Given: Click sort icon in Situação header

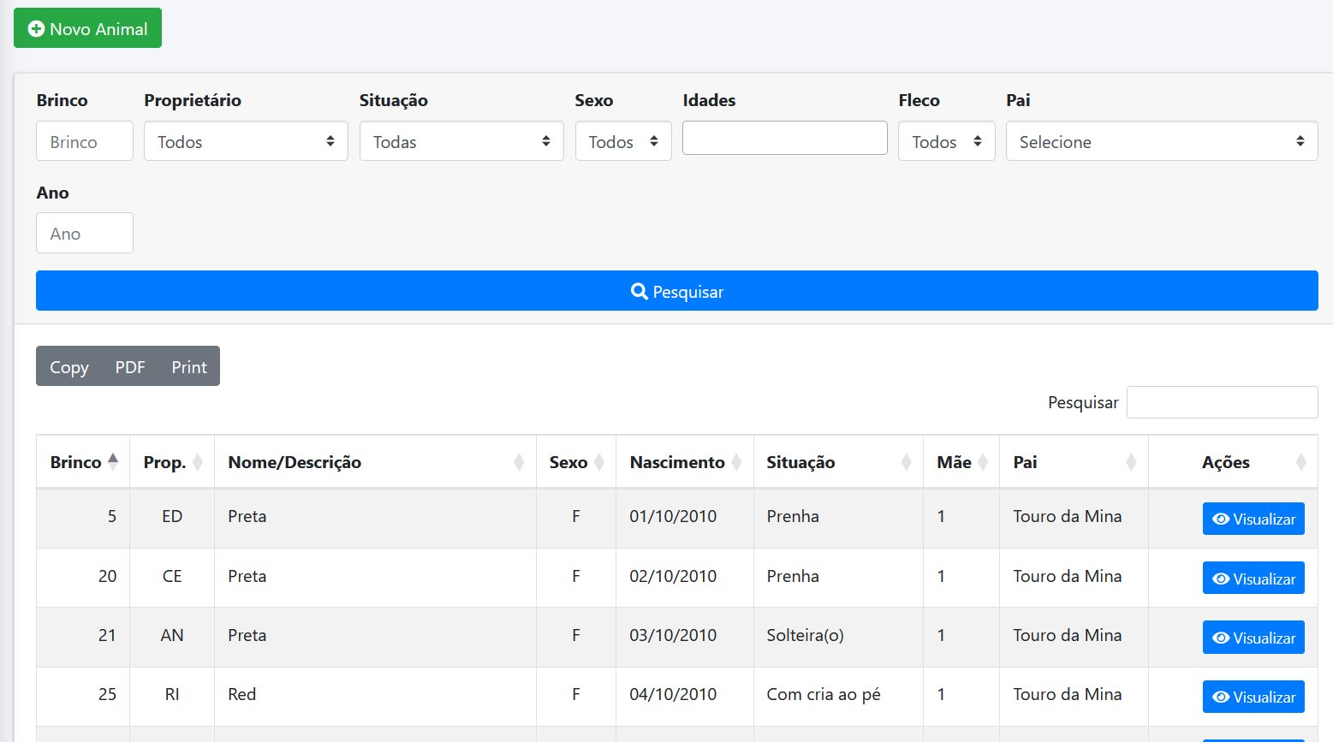Looking at the screenshot, I should tap(906, 462).
